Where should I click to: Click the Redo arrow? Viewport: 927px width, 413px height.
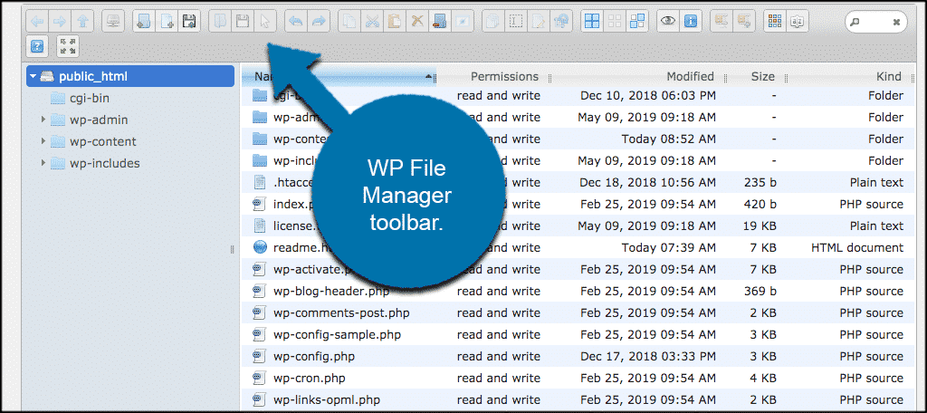(x=319, y=22)
